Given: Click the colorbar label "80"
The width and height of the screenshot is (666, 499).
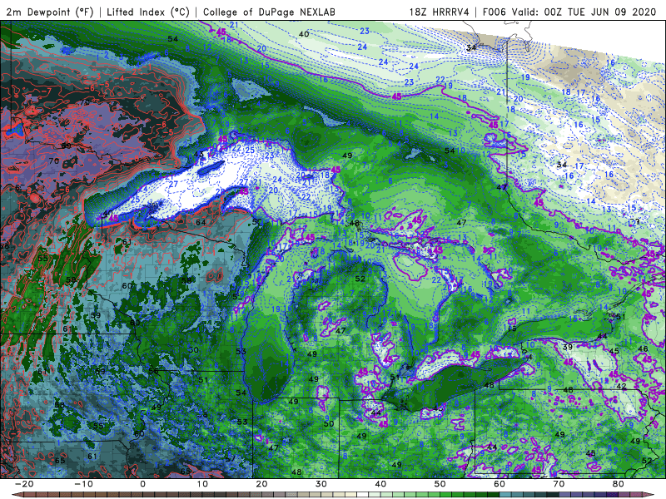Looking at the screenshot, I should 619,484.
